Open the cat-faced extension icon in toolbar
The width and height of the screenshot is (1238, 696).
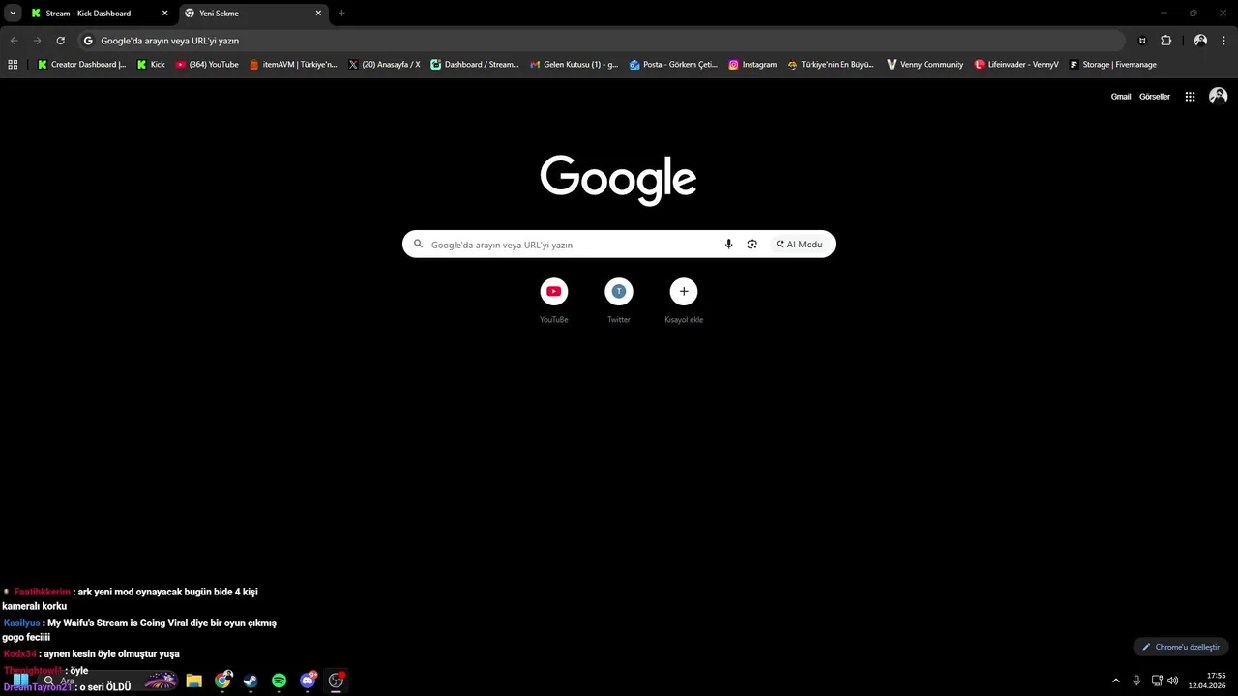coord(1142,41)
